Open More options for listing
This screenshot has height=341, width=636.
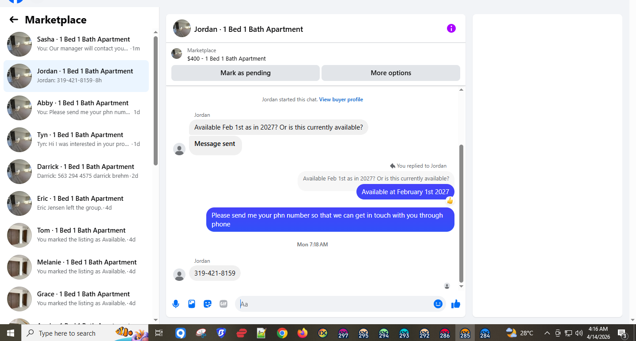[391, 73]
